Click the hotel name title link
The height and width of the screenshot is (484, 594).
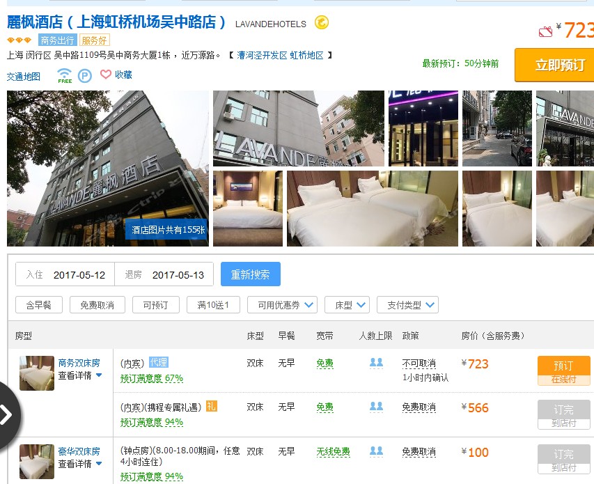[116, 22]
